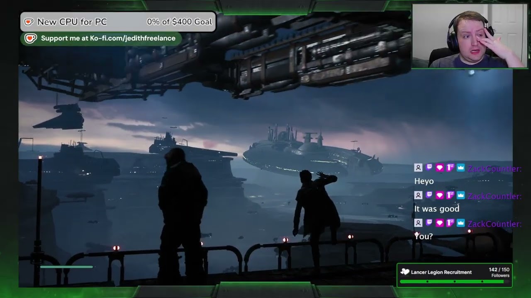
Task: Click the crown badge on the 'It was good' message
Action: click(460, 195)
